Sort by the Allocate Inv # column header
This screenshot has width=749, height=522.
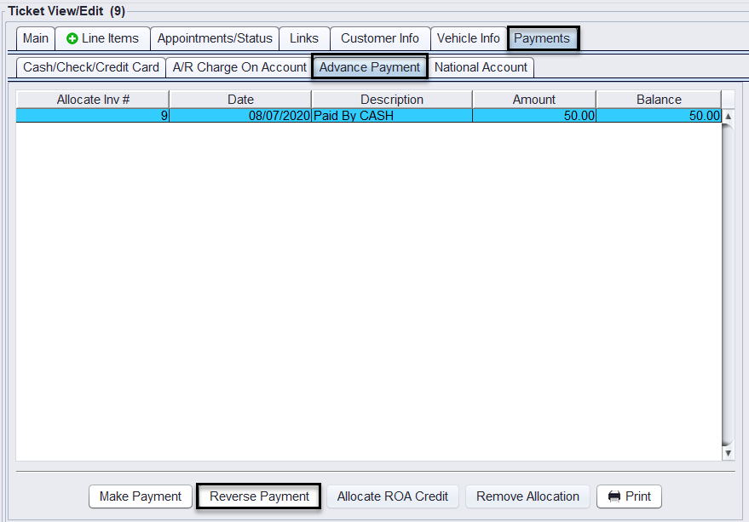[93, 100]
